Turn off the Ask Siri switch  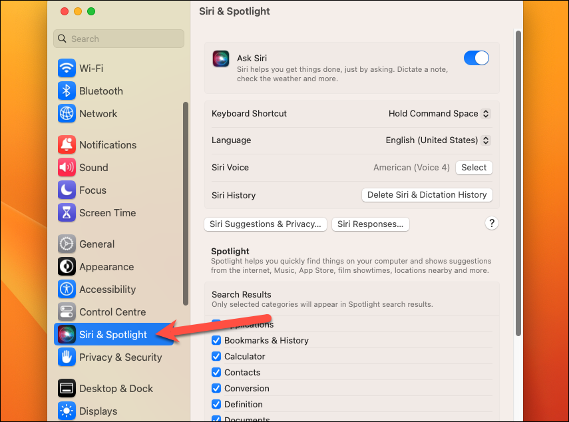pos(476,58)
